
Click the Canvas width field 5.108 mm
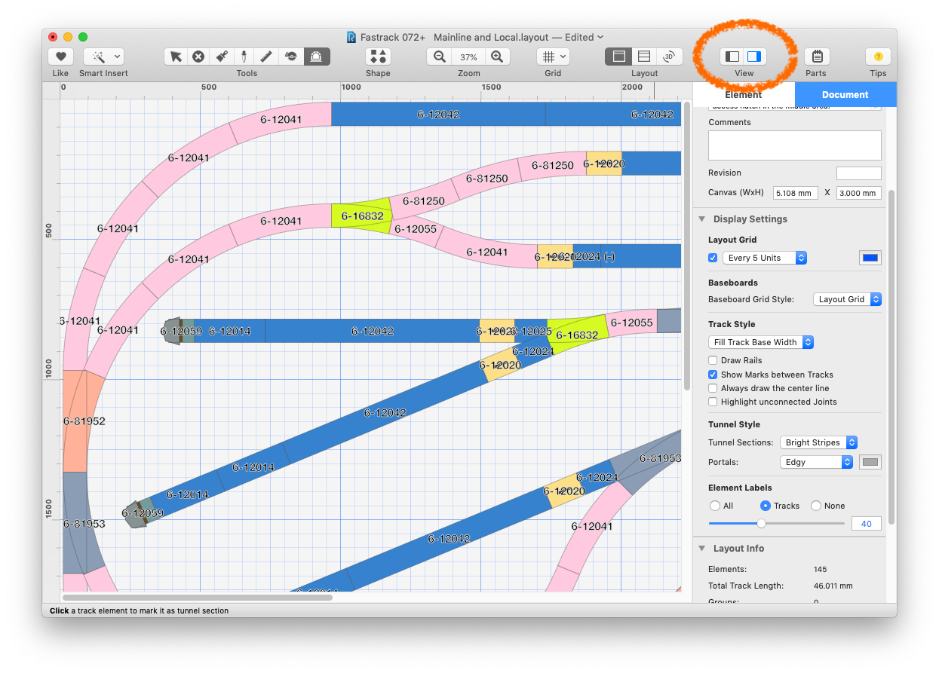796,193
